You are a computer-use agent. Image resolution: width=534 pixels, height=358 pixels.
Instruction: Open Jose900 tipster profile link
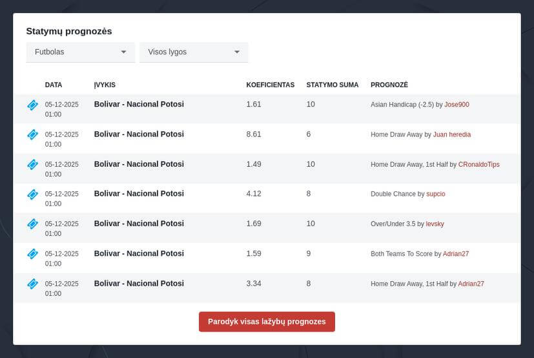tap(457, 105)
